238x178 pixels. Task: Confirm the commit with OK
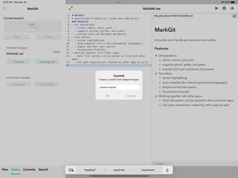(x=107, y=96)
